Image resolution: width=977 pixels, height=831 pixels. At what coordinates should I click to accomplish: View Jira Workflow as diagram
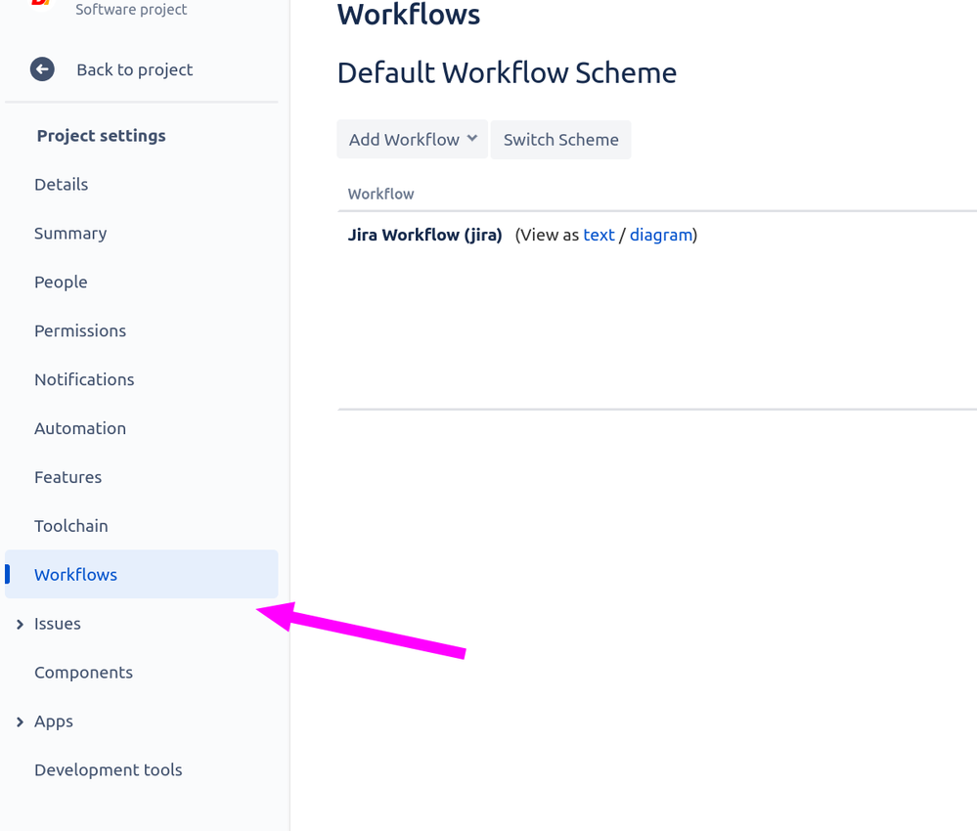pos(661,235)
